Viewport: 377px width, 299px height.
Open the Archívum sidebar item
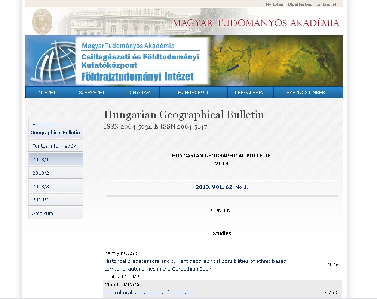click(x=56, y=213)
